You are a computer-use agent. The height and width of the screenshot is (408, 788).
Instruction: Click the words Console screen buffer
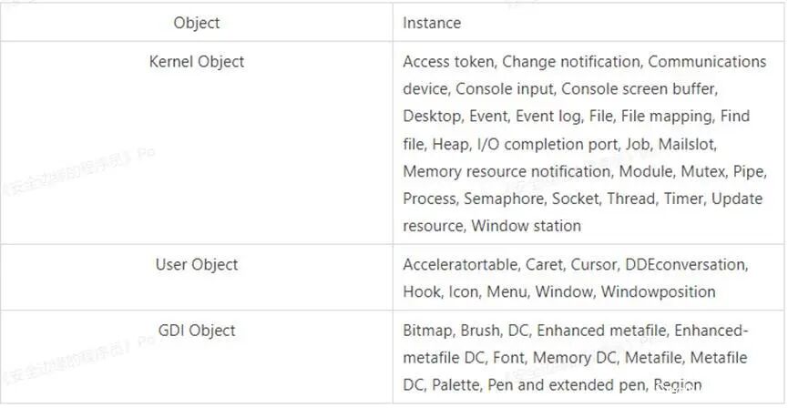639,89
